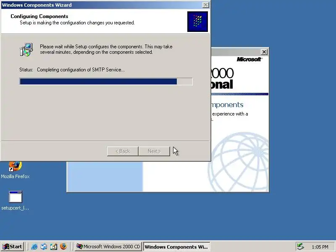Click the Microsoft logo in CD window
This screenshot has height=252, width=336.
(x=249, y=59)
